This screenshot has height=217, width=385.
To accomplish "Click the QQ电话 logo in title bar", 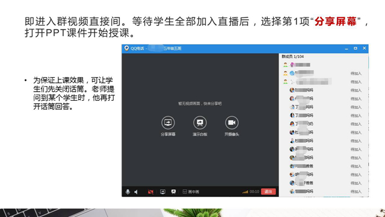I will click(127, 48).
